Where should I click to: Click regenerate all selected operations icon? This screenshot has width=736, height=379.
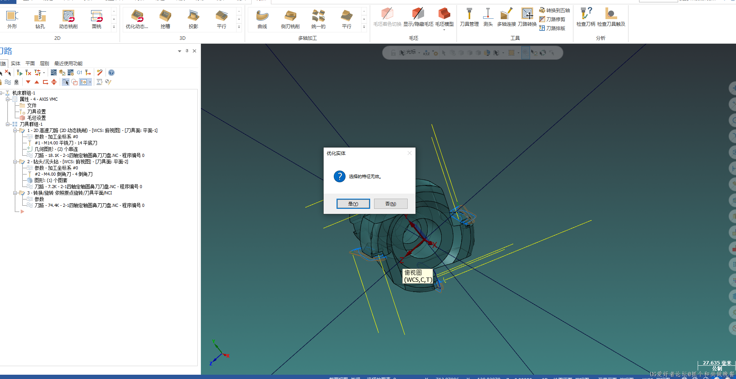tap(20, 73)
